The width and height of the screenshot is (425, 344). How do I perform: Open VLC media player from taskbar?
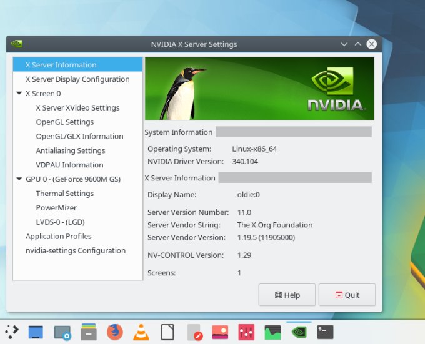[x=141, y=332]
